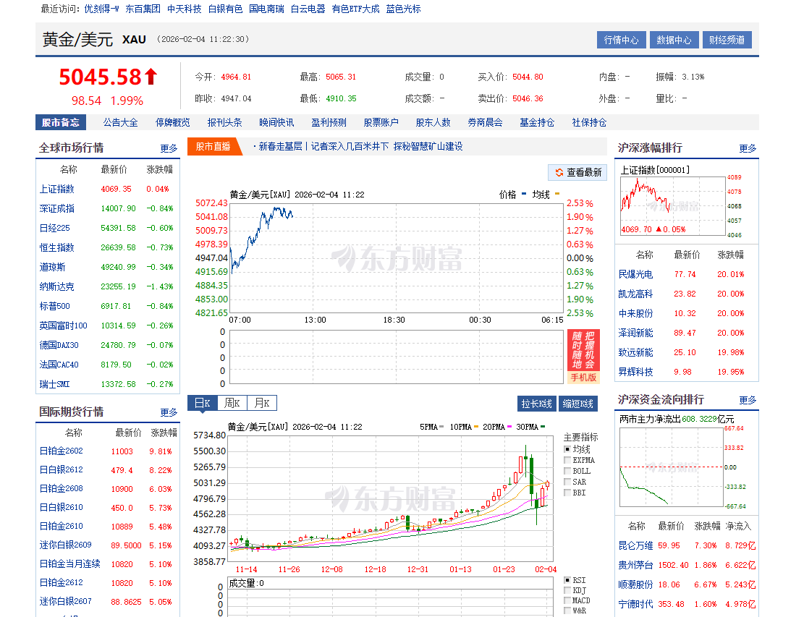Select the 均线 indicator option
Image resolution: width=804 pixels, height=617 pixels.
[x=567, y=449]
